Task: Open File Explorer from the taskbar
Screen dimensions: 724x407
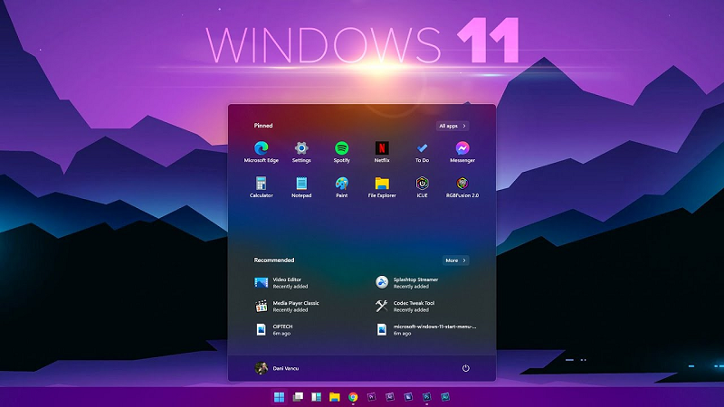Action: point(334,397)
